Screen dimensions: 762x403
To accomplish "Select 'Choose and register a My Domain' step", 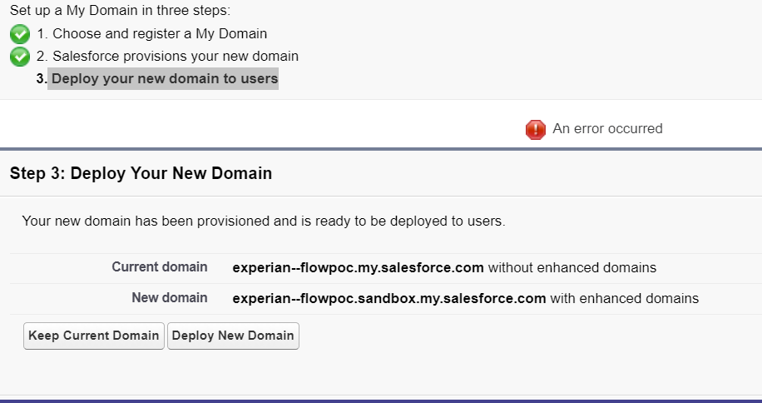I will tap(160, 34).
